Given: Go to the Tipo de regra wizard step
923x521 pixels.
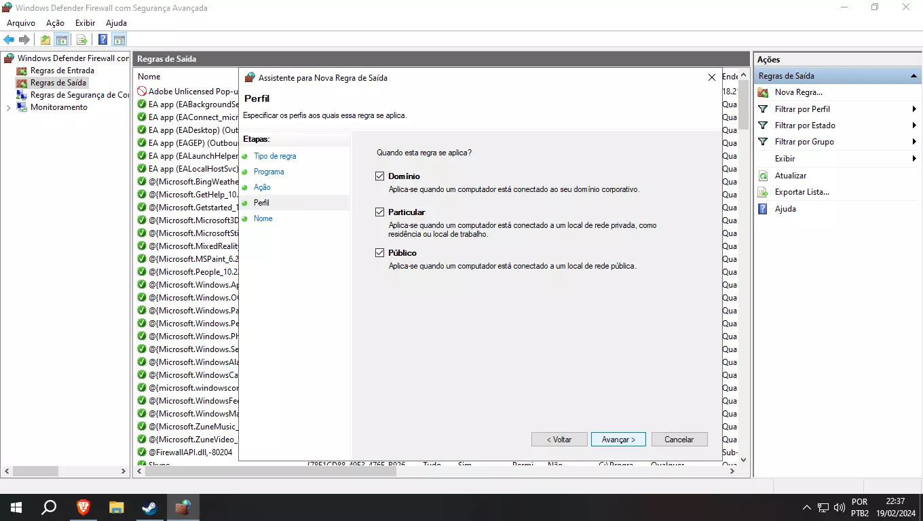Looking at the screenshot, I should click(x=275, y=156).
